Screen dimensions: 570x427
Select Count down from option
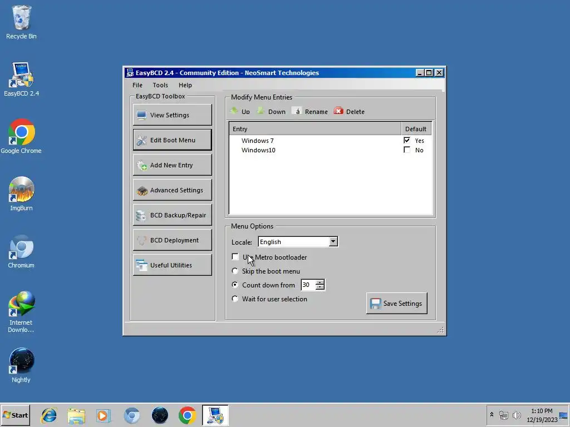coord(235,285)
